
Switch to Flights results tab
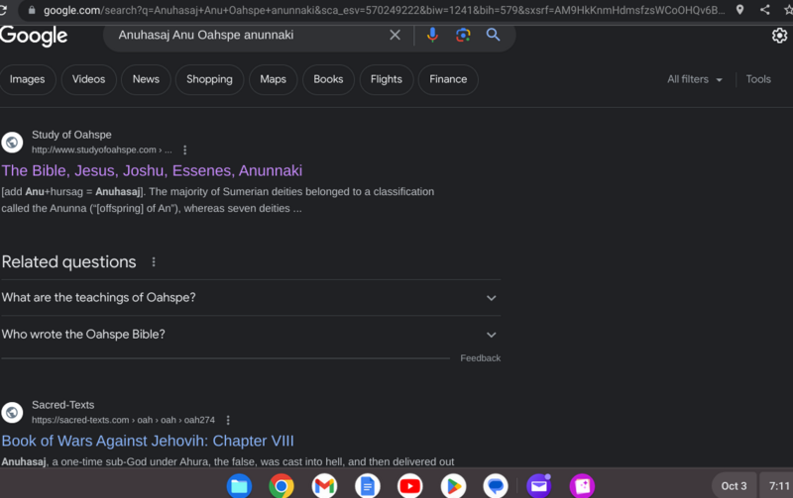(387, 79)
